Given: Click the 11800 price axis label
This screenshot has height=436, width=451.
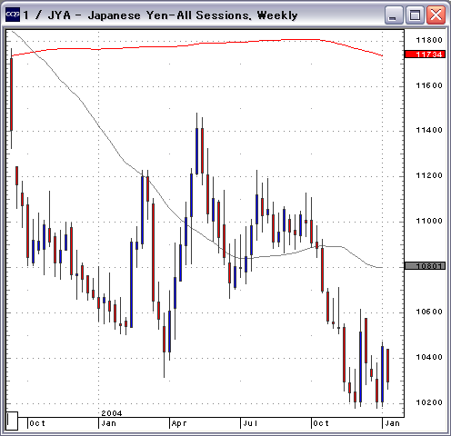Looking at the screenshot, I should pos(429,40).
